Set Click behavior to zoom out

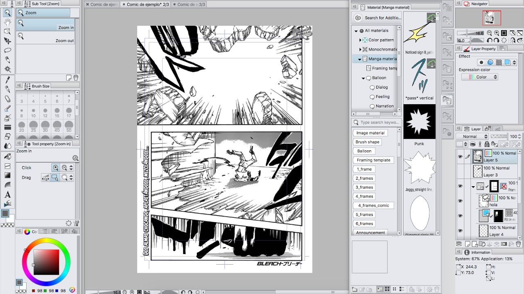[64, 168]
